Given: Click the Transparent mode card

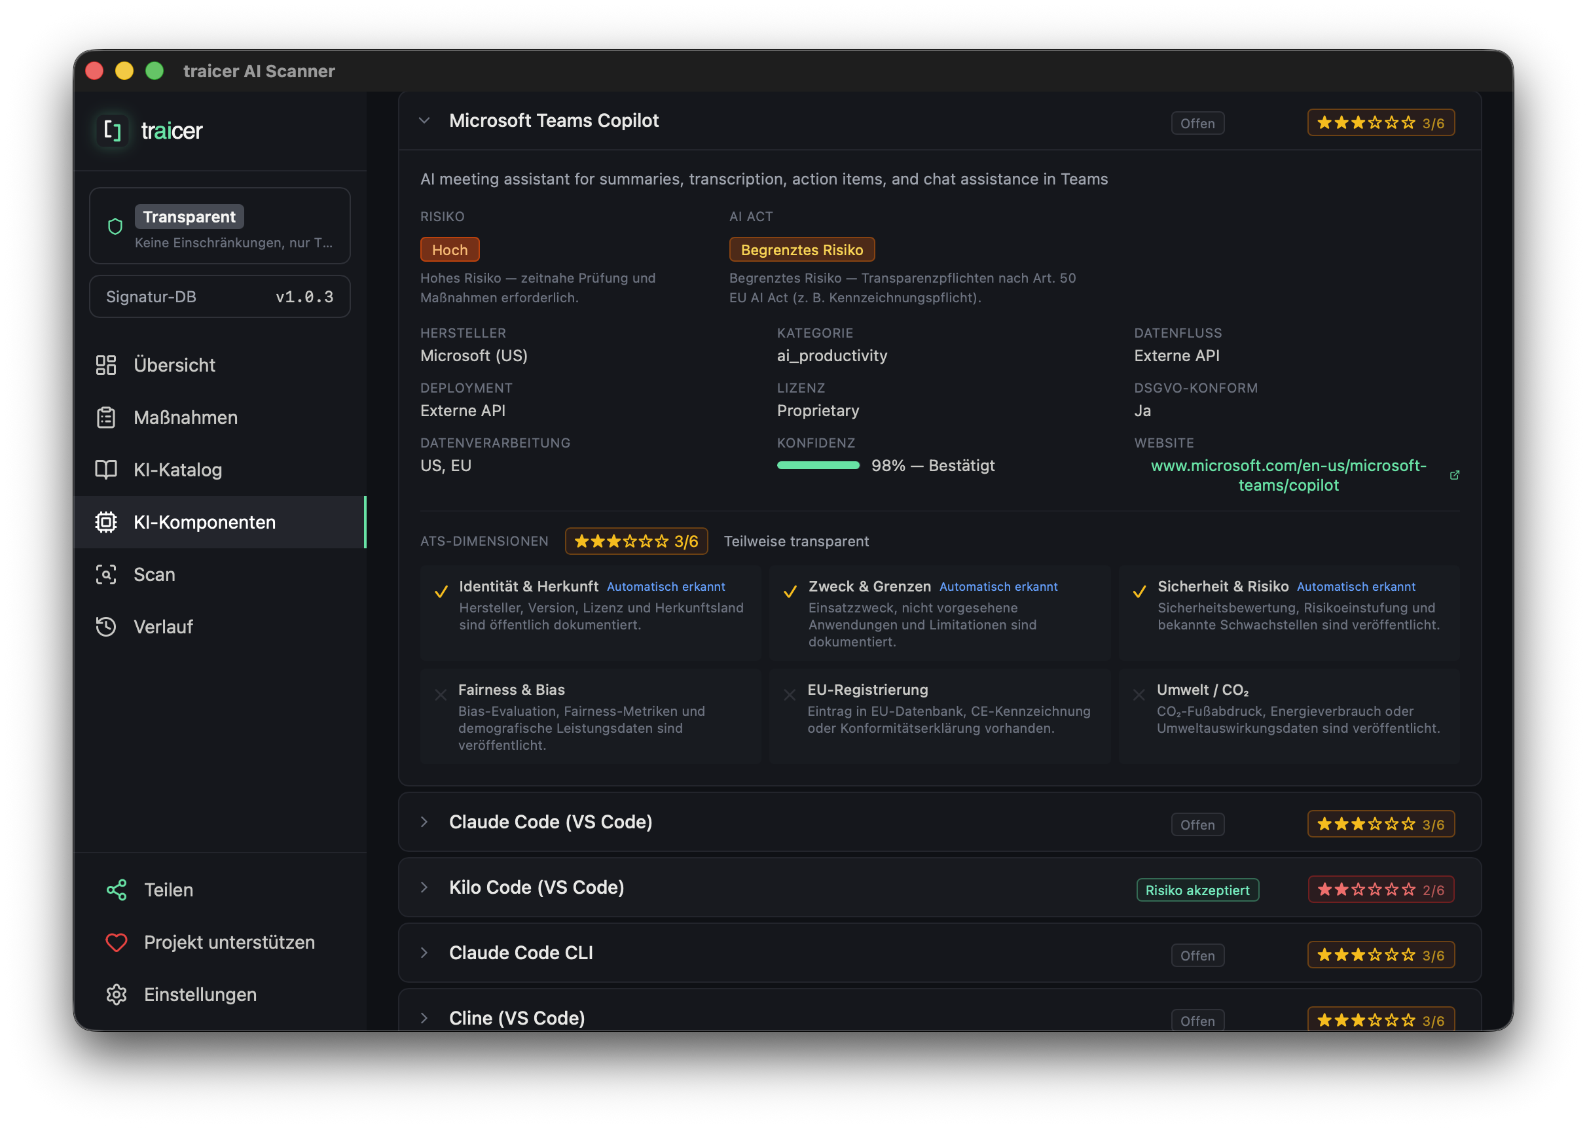Looking at the screenshot, I should coord(219,226).
